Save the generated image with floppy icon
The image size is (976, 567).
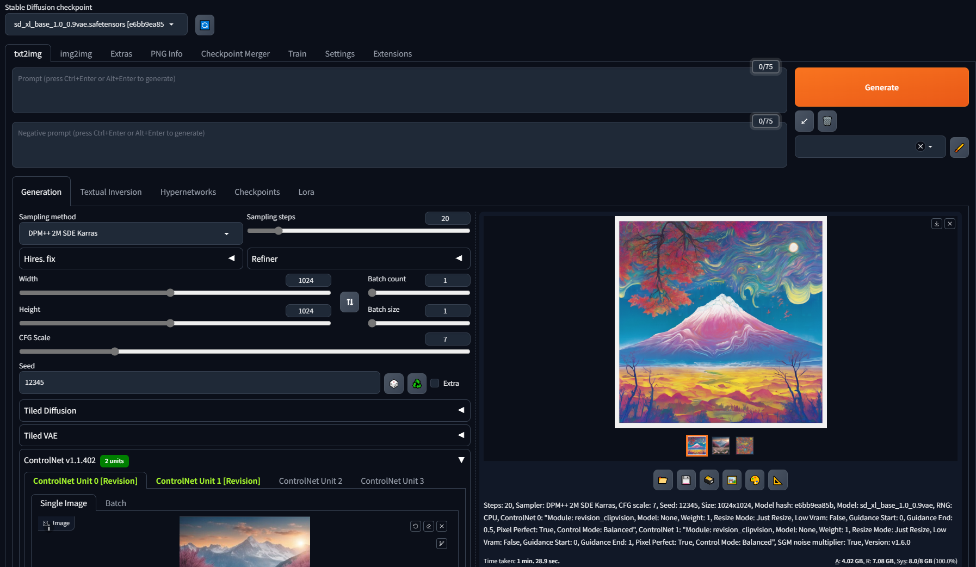686,480
